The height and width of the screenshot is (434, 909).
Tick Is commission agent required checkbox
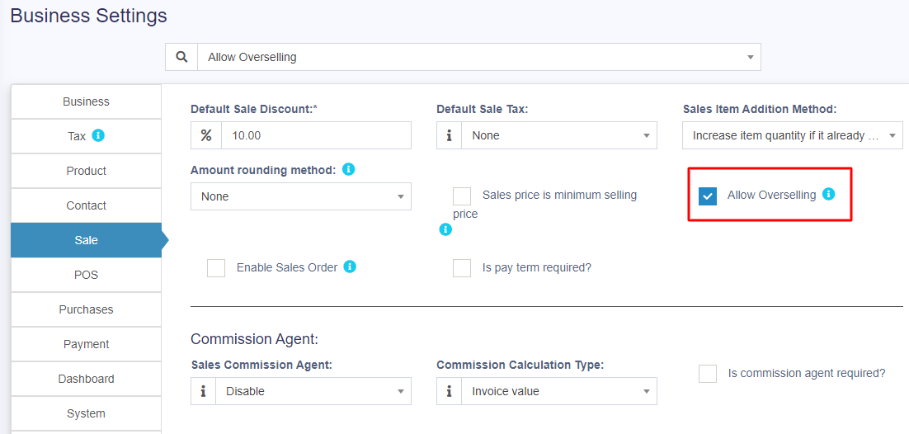point(708,374)
